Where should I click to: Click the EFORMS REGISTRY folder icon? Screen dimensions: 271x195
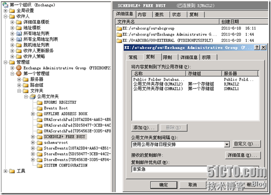click(40, 103)
